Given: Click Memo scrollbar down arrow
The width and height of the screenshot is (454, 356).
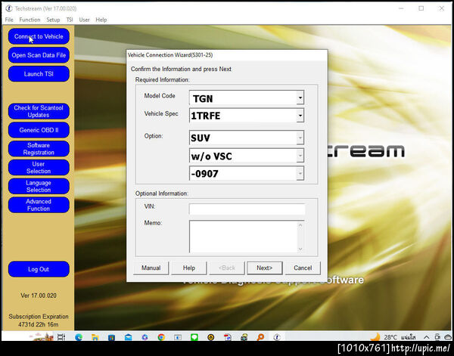Looking at the screenshot, I should [x=300, y=249].
